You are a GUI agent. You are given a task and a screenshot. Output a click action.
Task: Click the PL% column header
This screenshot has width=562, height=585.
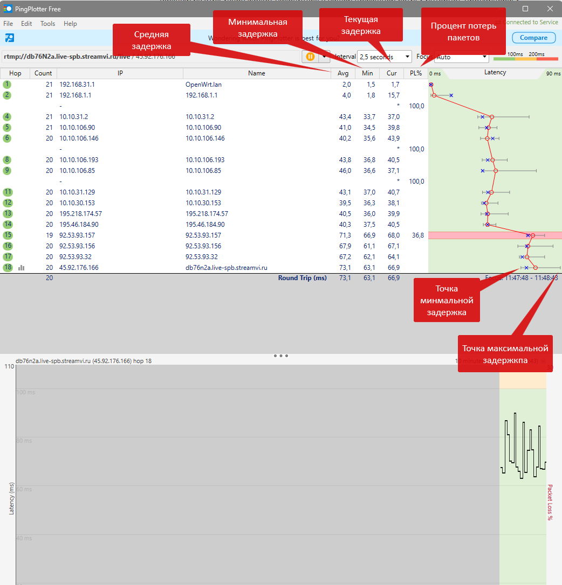click(416, 73)
